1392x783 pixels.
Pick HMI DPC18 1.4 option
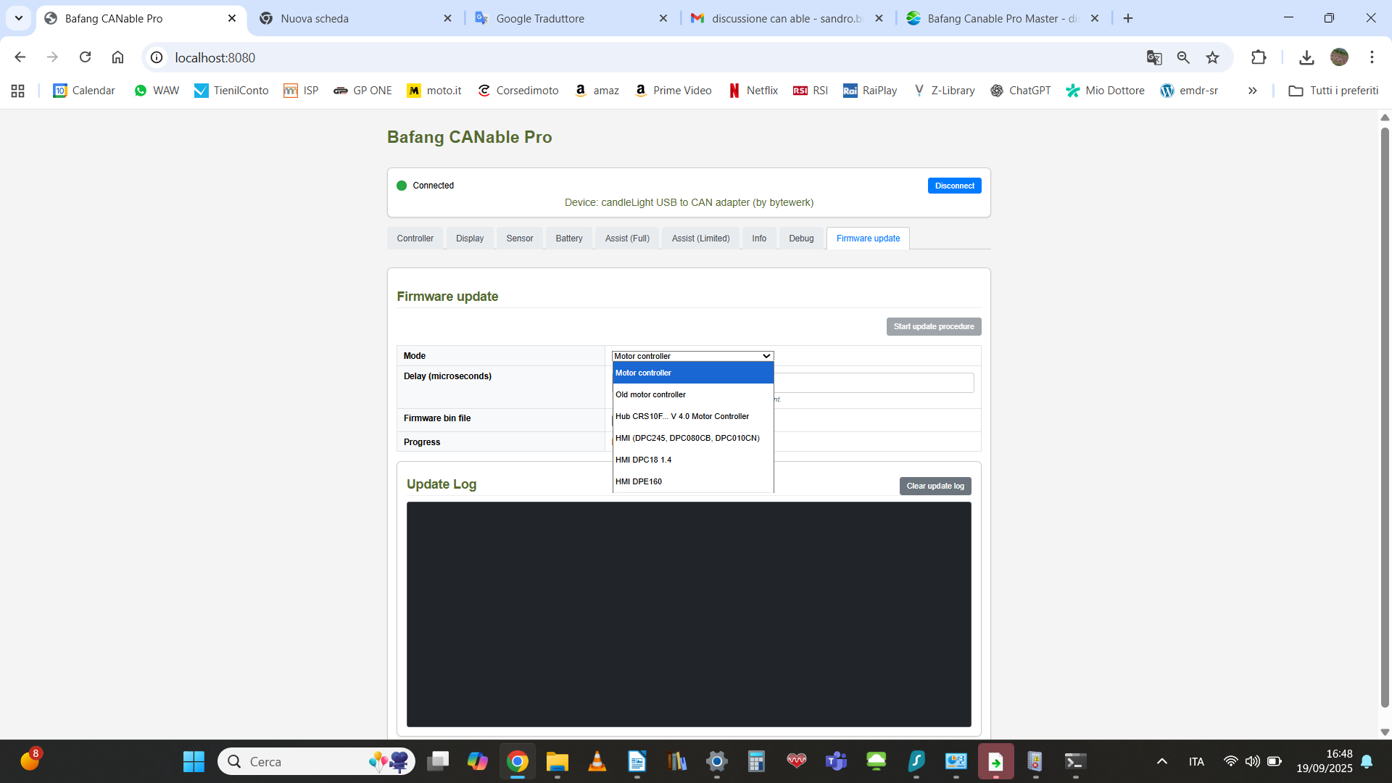tap(693, 460)
